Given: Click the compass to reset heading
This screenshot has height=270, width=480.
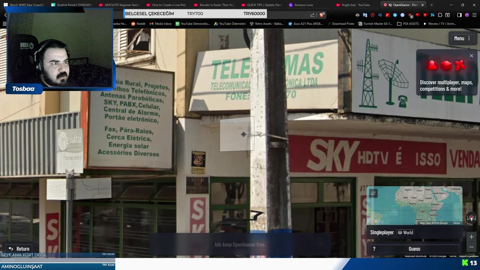Looking at the screenshot, I should (471, 218).
